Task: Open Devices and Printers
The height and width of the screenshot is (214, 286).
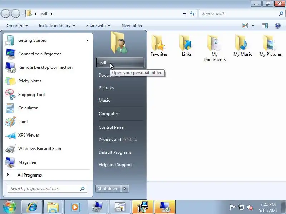Action: tap(120, 140)
